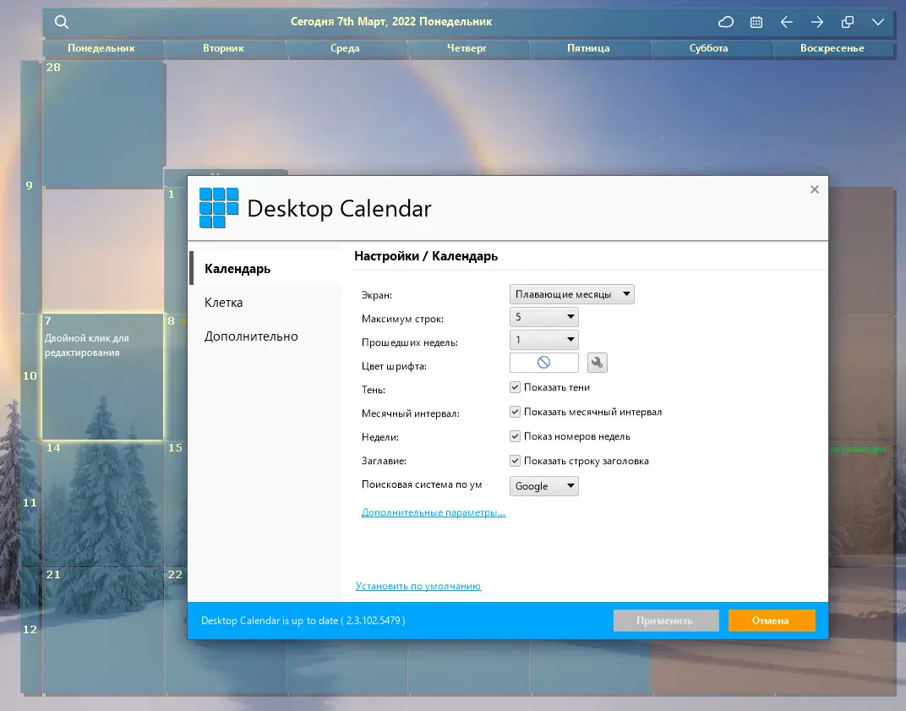Image resolution: width=906 pixels, height=711 pixels.
Task: Open 'Дополнительные параметры...' link
Action: (x=434, y=512)
